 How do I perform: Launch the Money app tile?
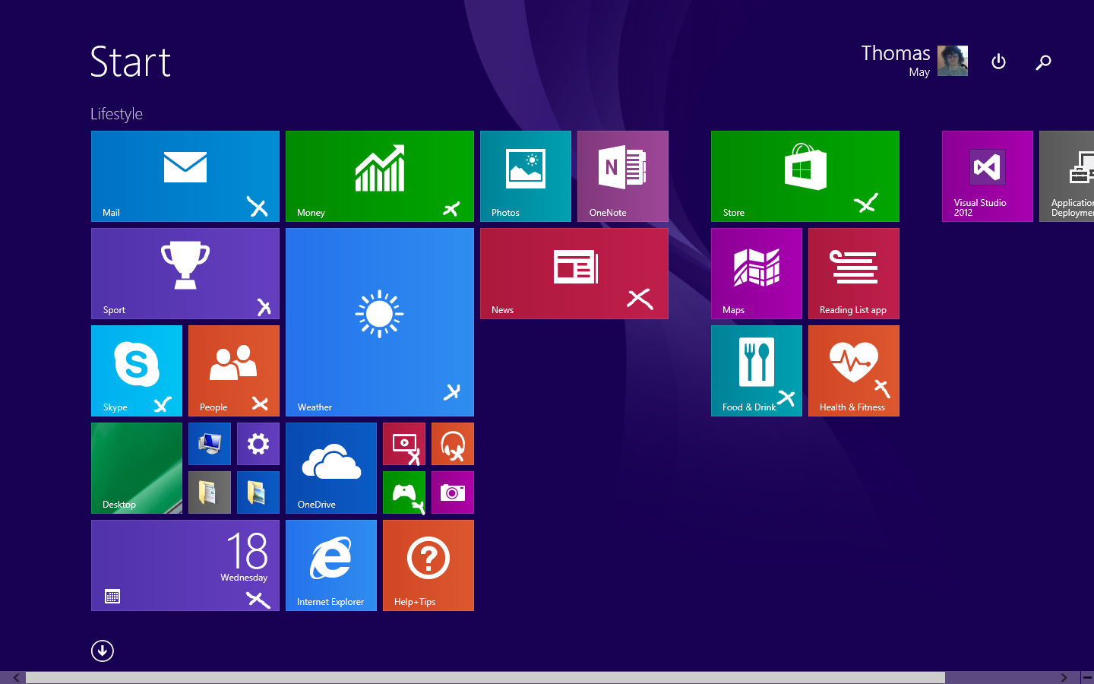pyautogui.click(x=380, y=176)
